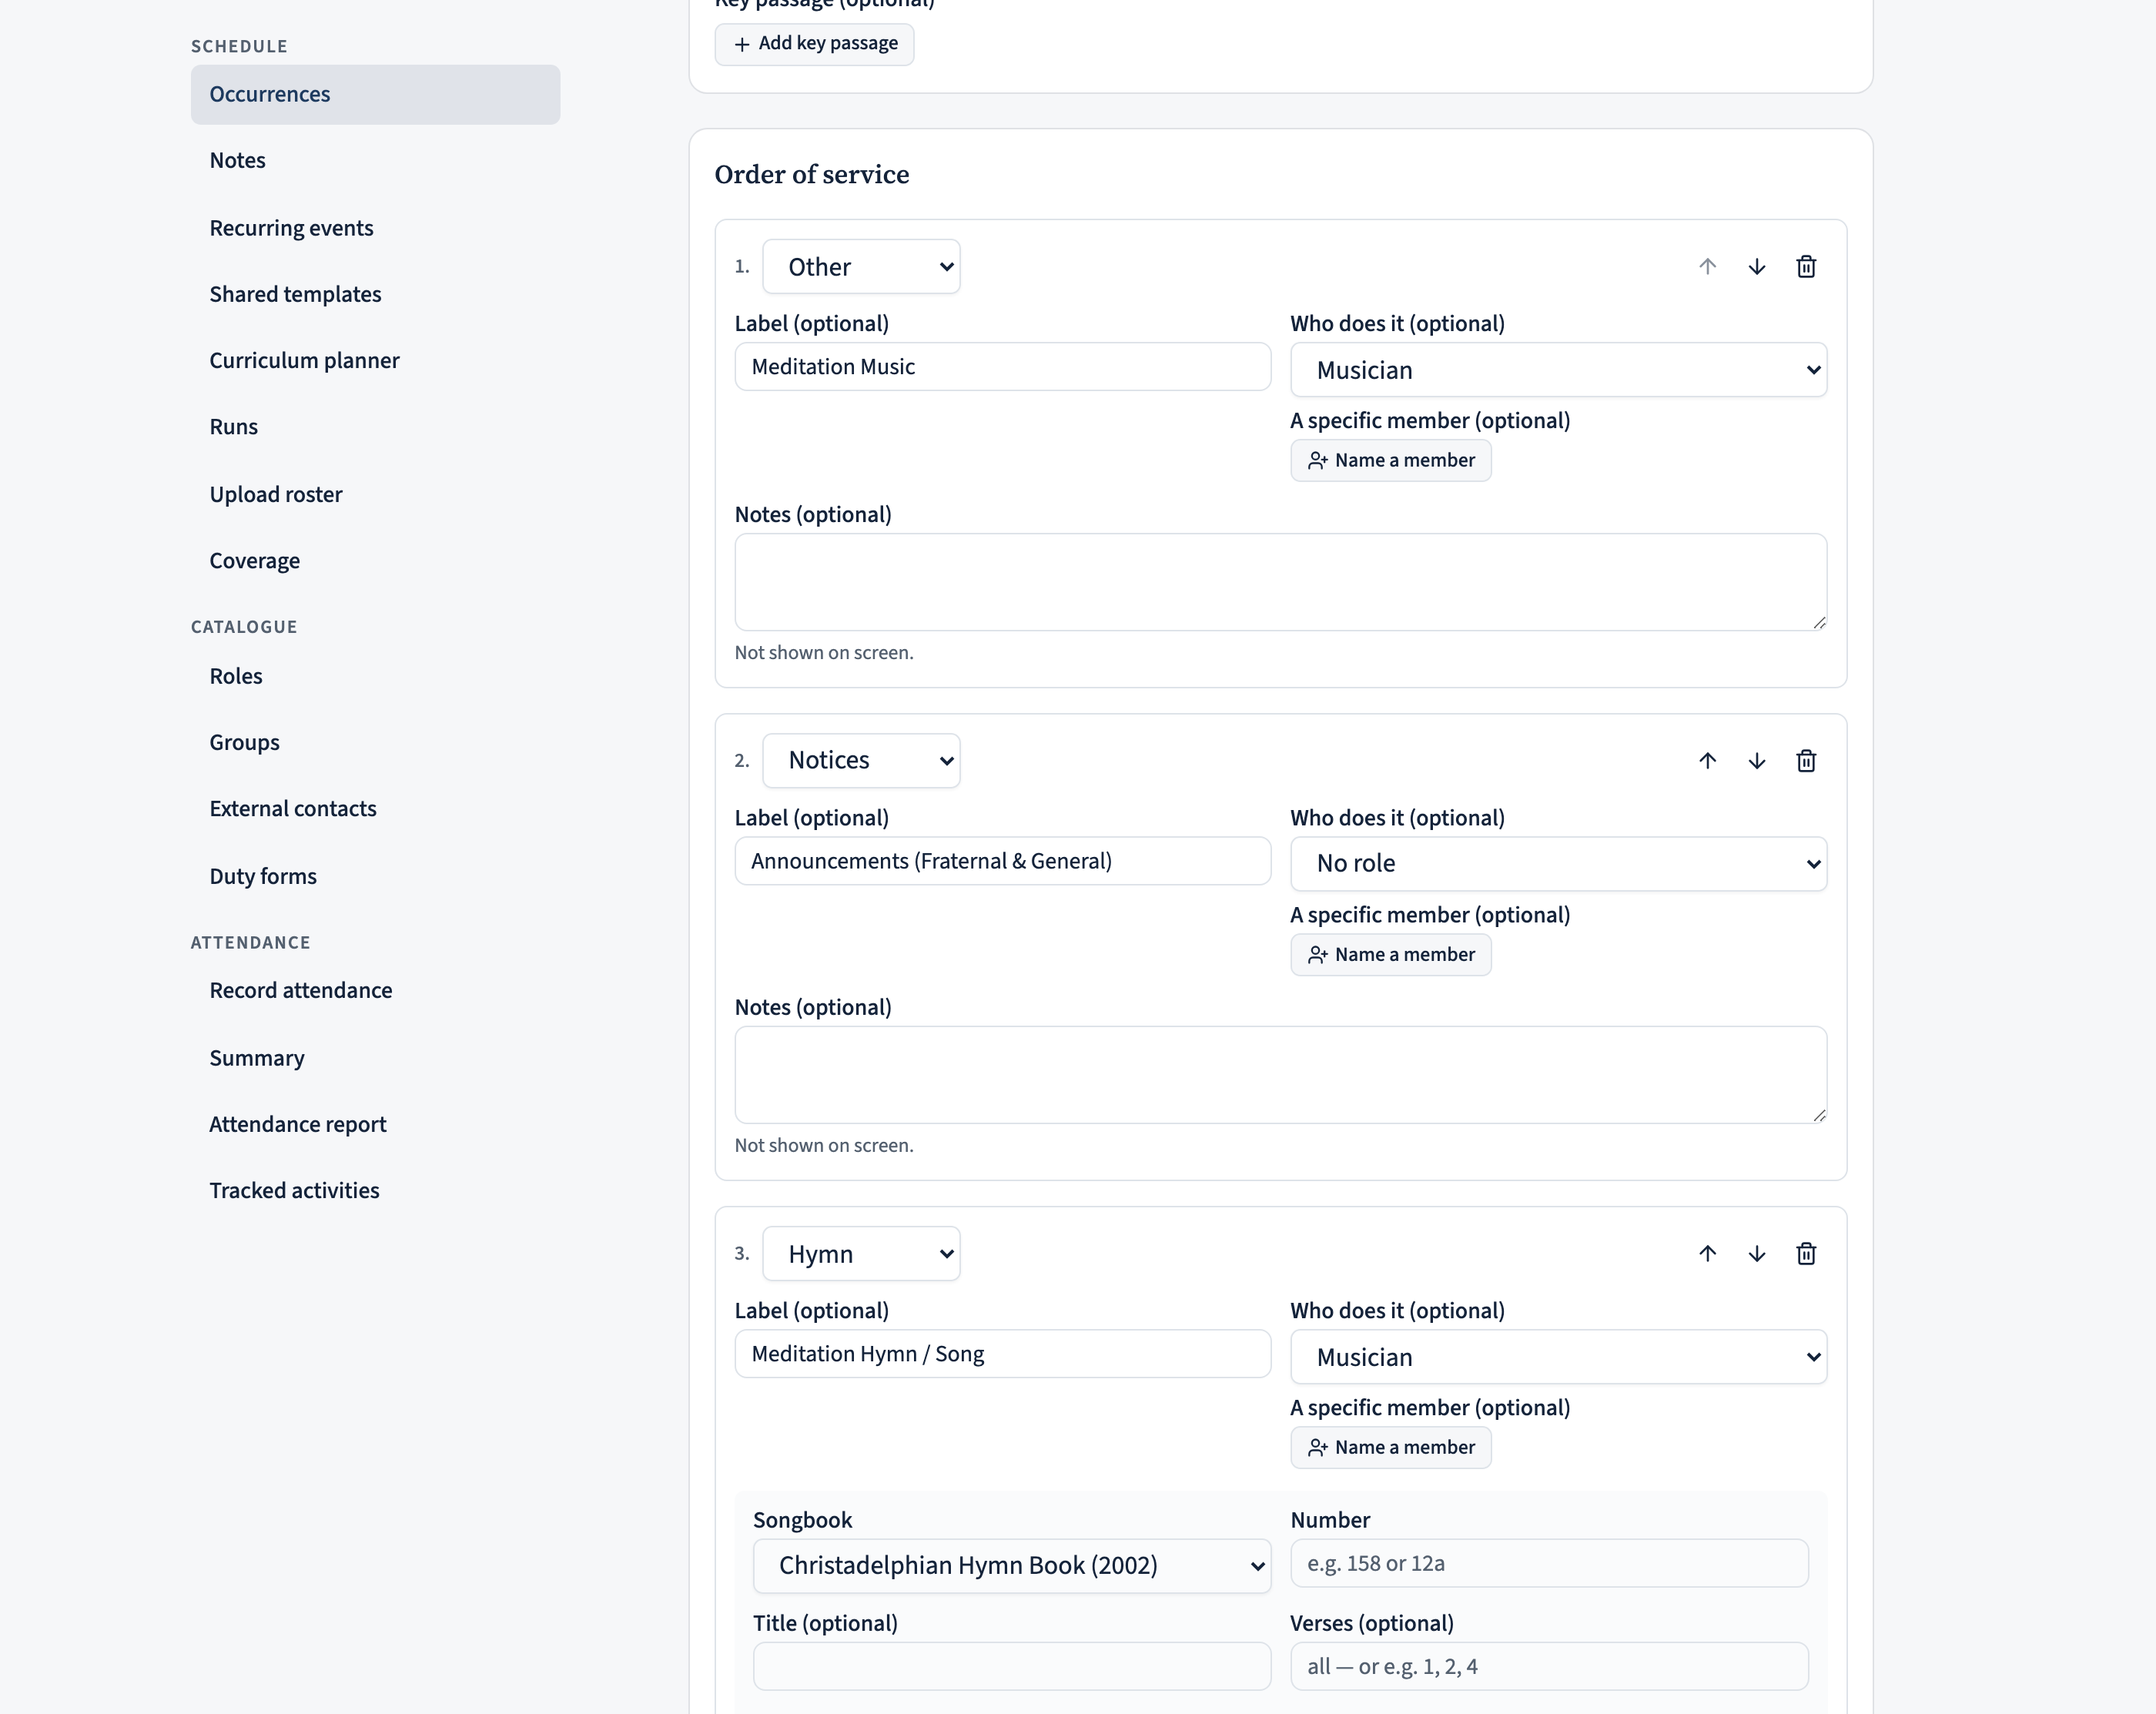
Task: Click Verses optional input field
Action: point(1549,1667)
